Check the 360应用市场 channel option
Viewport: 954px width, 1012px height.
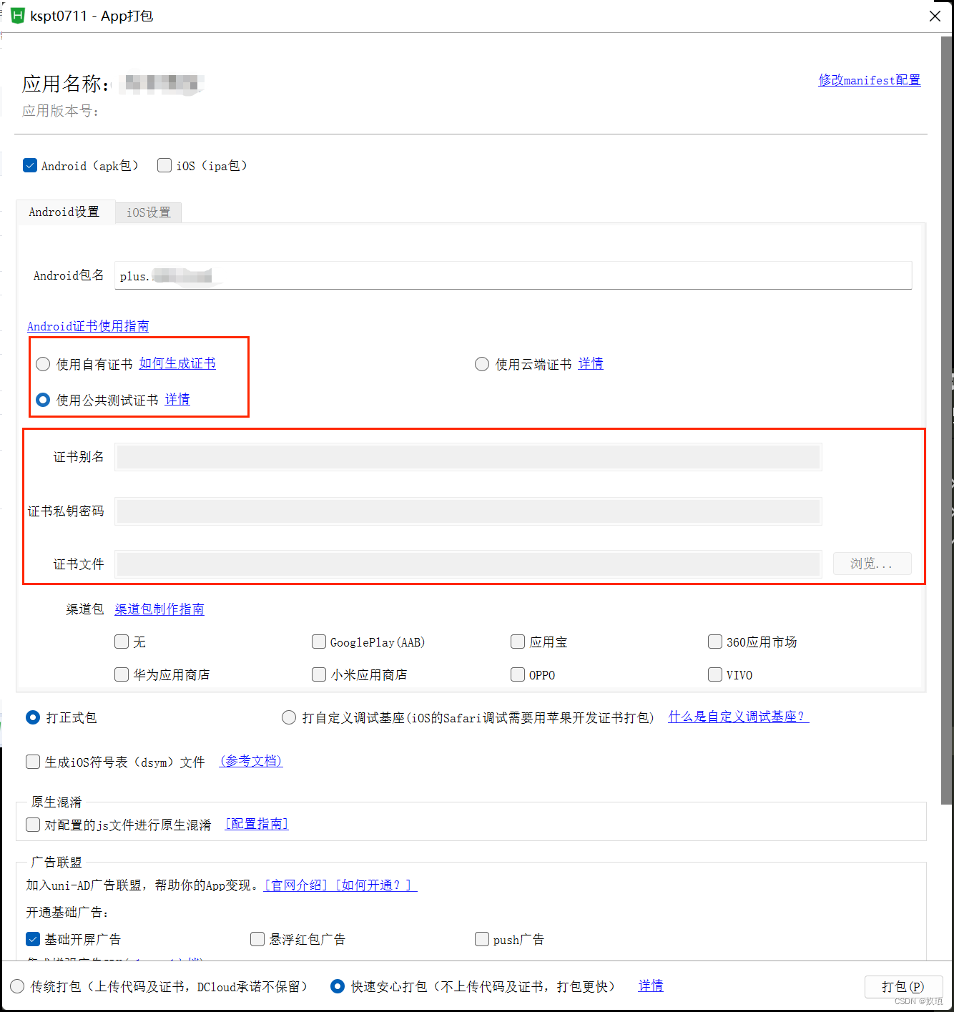[x=715, y=642]
